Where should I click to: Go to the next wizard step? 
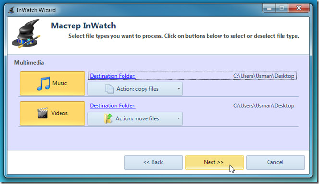point(214,162)
